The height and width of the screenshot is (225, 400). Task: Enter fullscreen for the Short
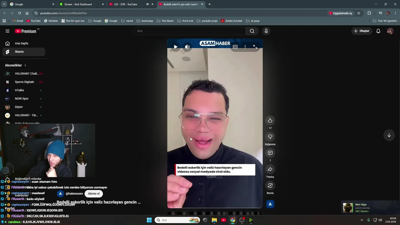(x=255, y=47)
